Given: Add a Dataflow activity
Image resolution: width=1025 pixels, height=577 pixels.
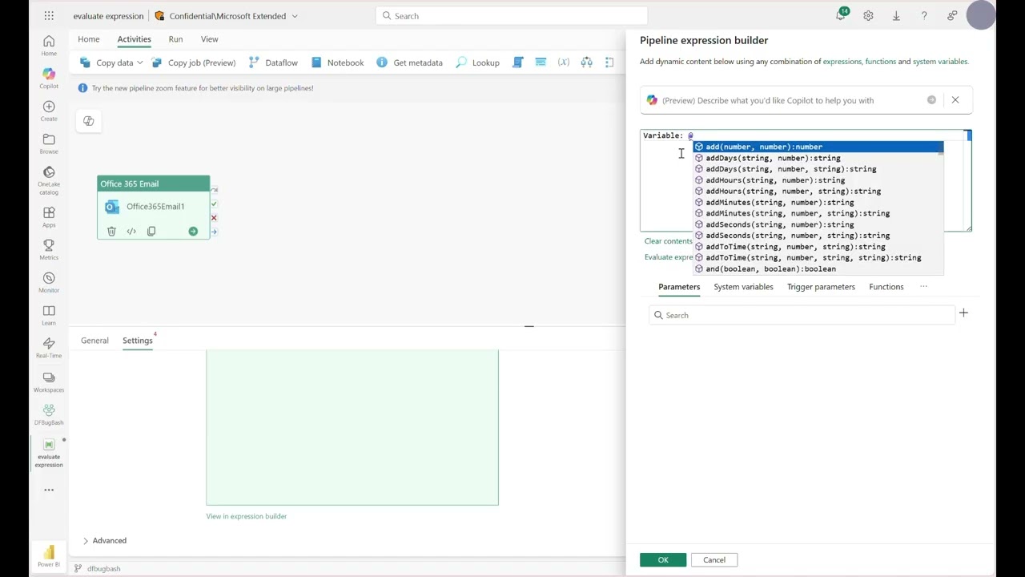Looking at the screenshot, I should click(x=272, y=63).
